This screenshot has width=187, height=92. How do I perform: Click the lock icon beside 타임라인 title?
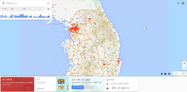(16, 3)
